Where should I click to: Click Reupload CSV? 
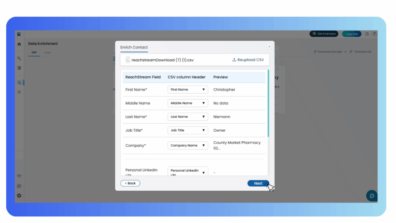pos(248,60)
